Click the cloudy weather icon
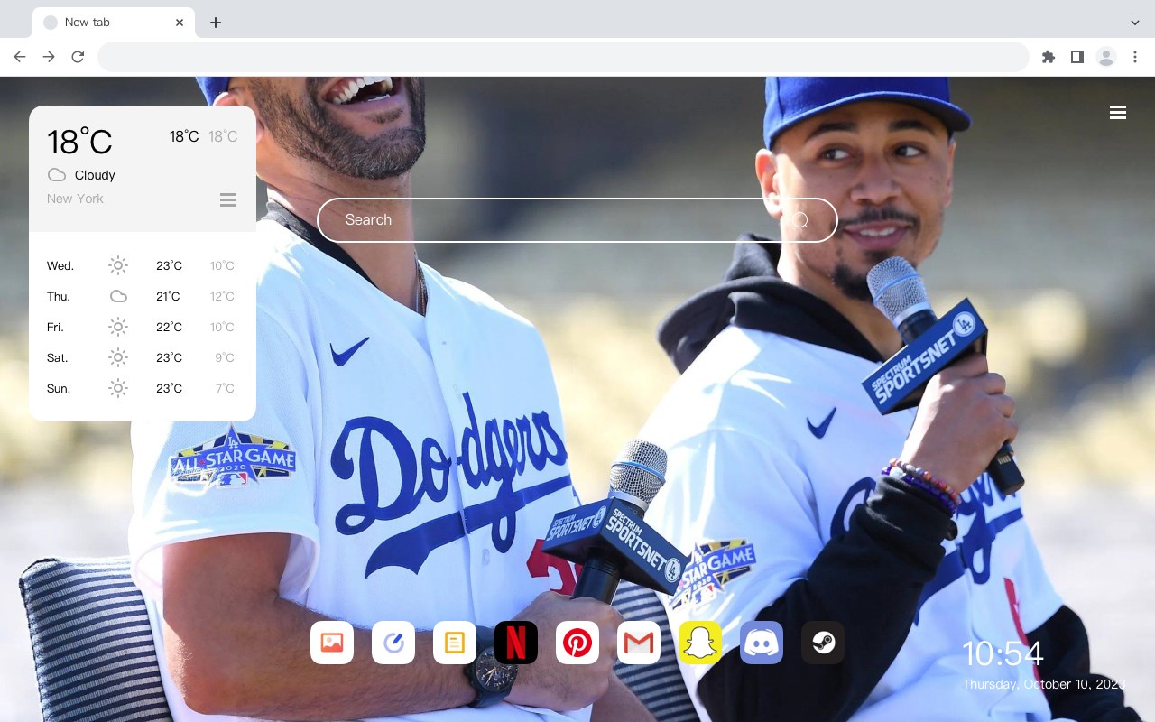This screenshot has height=722, width=1155. click(x=57, y=175)
